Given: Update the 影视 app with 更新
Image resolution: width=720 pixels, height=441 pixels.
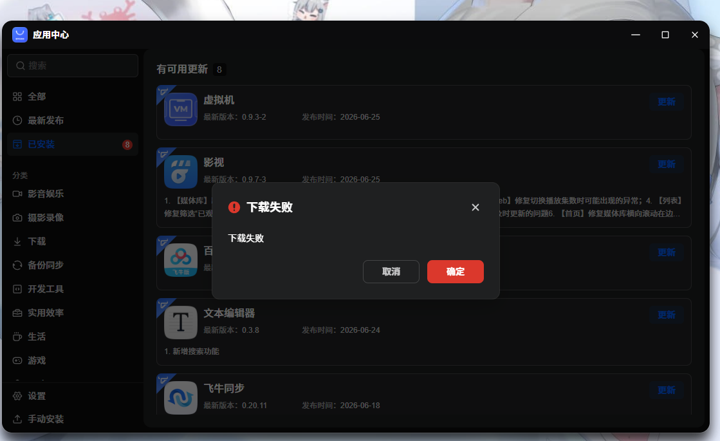Looking at the screenshot, I should [667, 164].
